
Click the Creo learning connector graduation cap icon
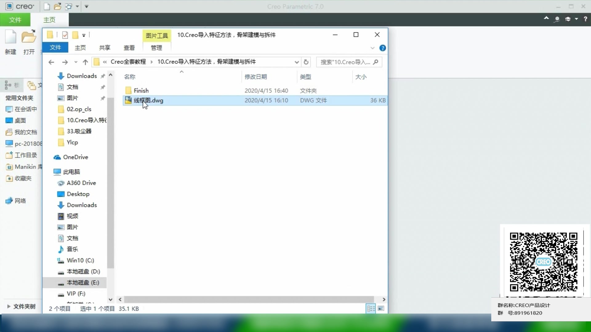pos(568,19)
